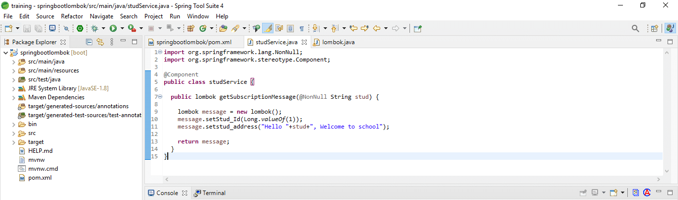Viewport: 678px width, 200px height.
Task: Click the New Java Class icon
Action: [x=203, y=28]
